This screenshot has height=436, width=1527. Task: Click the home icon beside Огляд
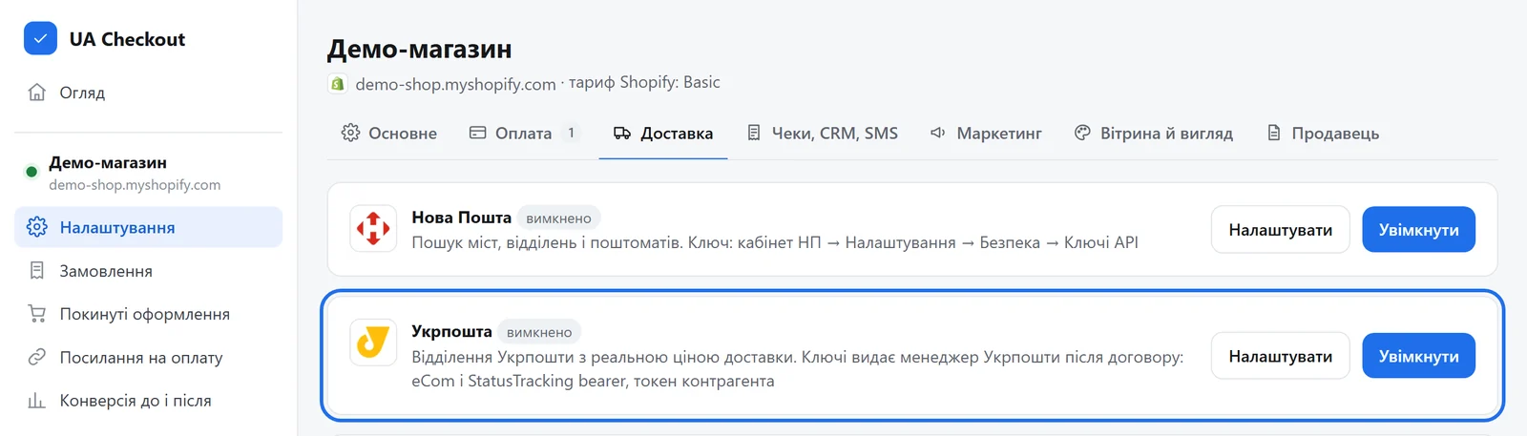pos(36,93)
